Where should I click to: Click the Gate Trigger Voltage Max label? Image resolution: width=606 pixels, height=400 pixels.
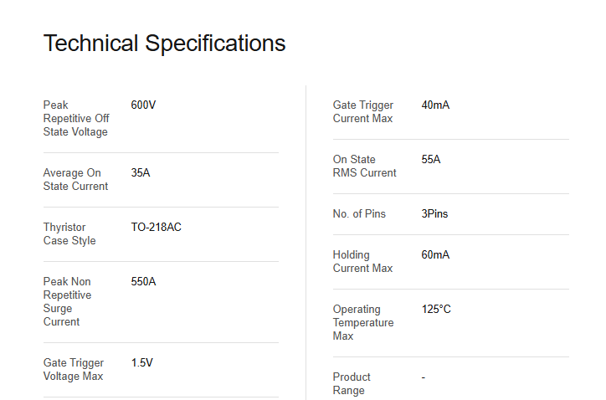coord(74,370)
